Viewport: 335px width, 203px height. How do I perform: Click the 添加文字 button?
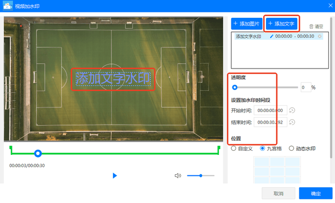pos(282,24)
